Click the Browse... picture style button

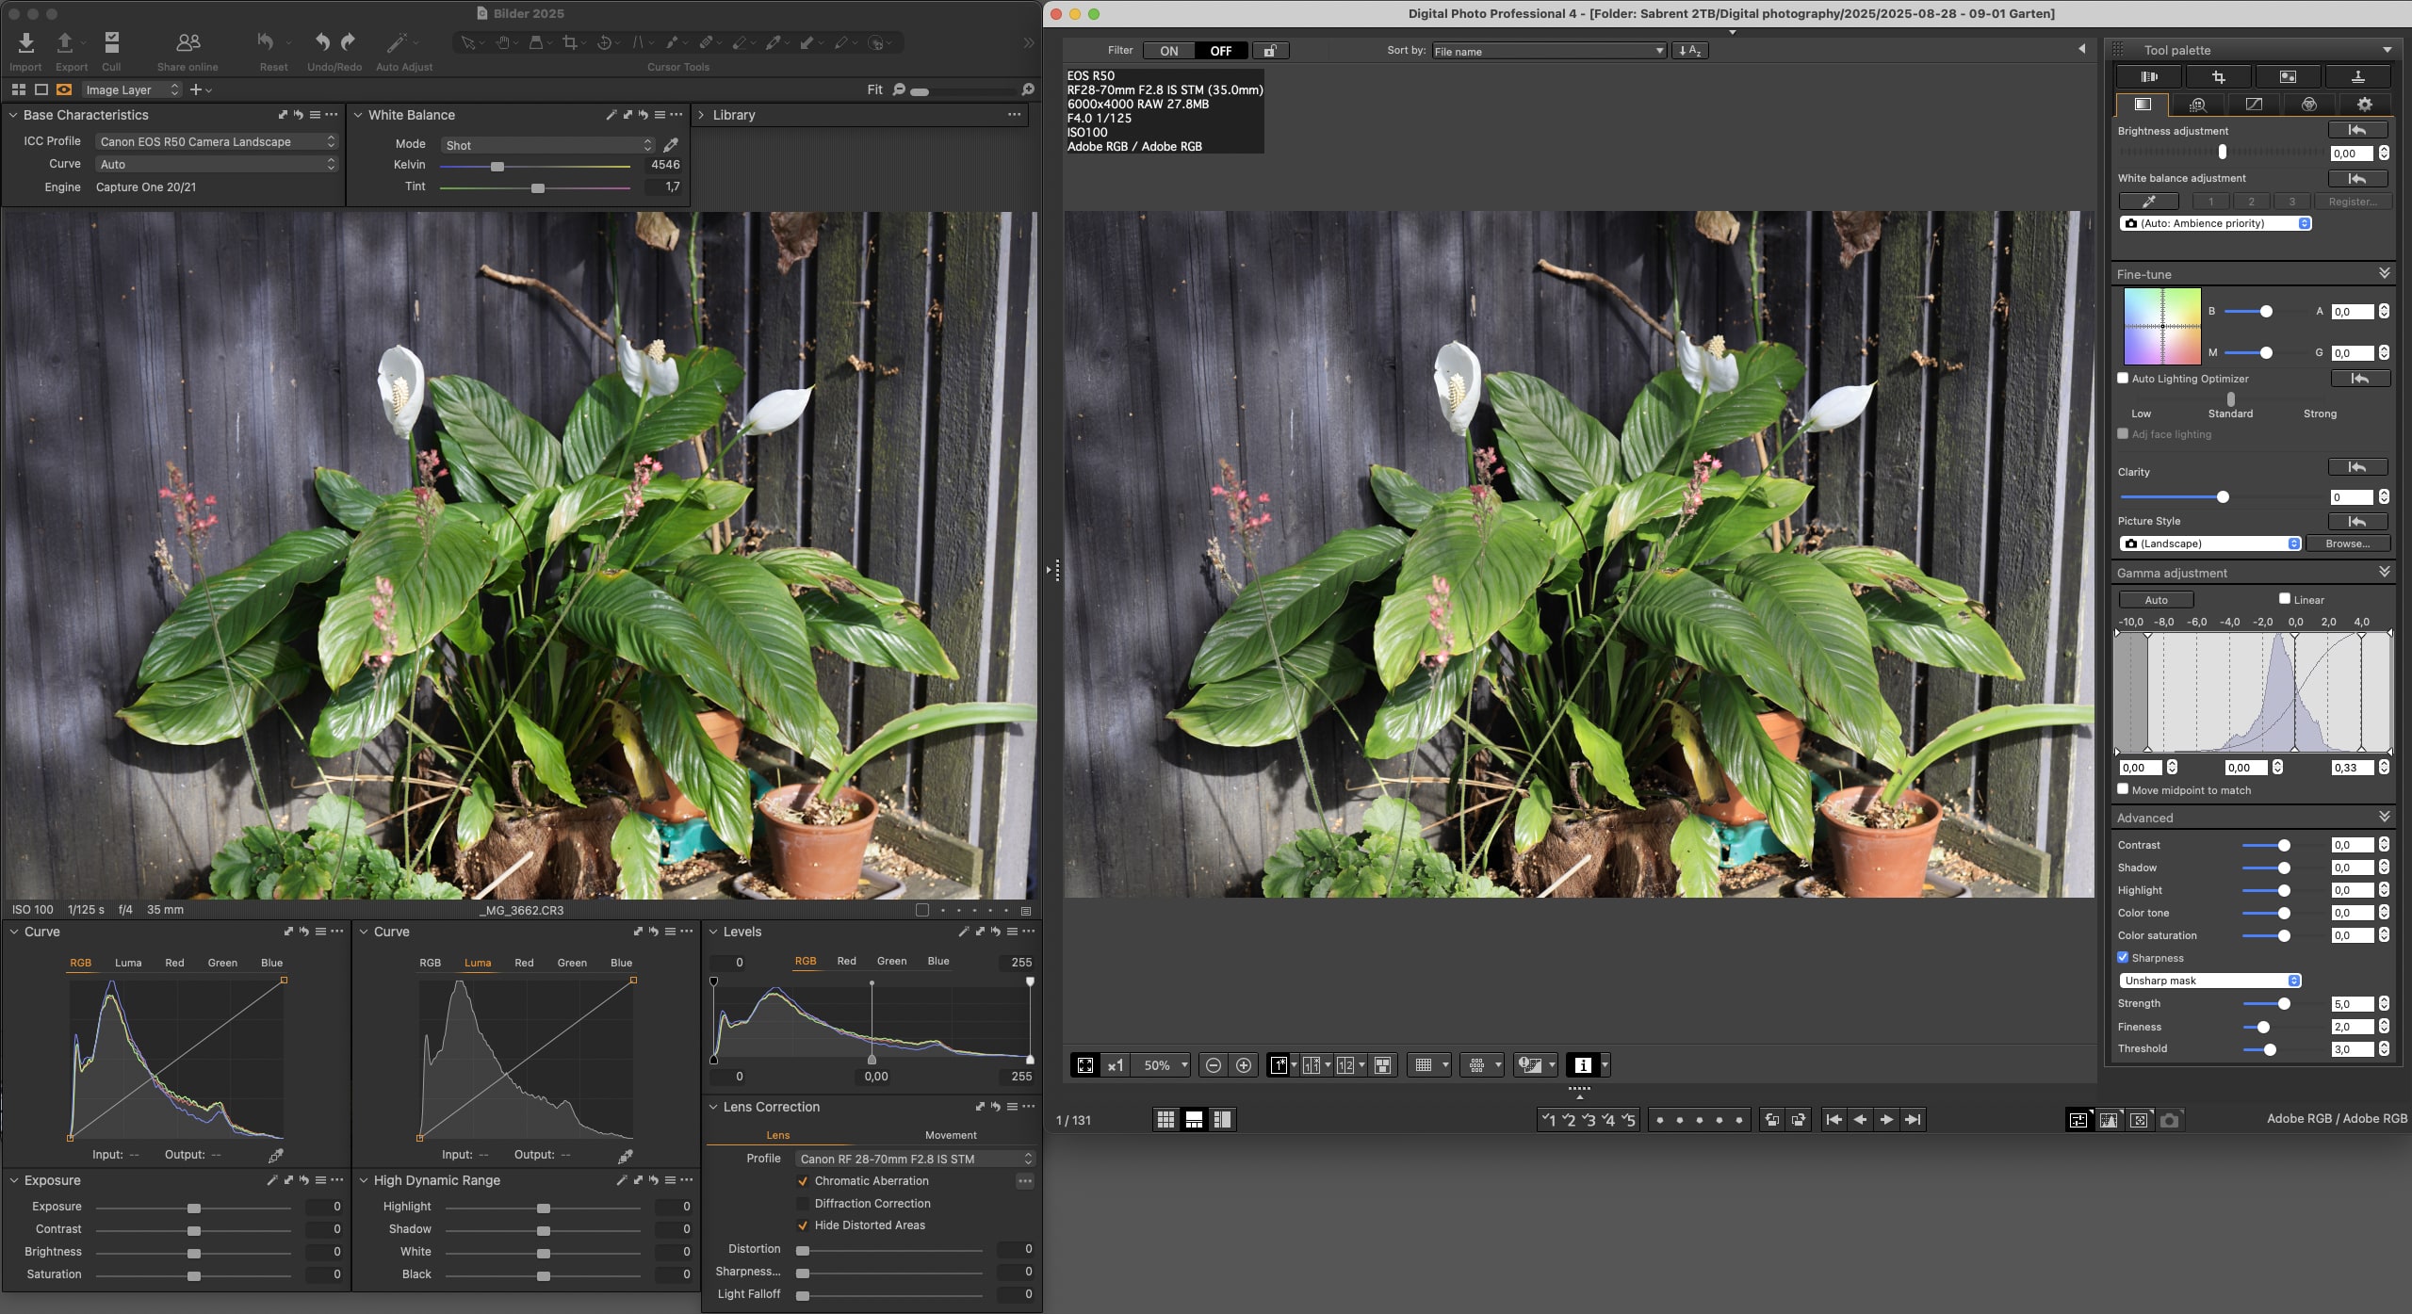[2347, 543]
